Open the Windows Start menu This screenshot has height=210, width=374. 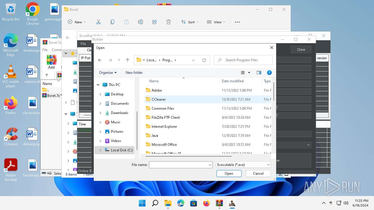point(142,203)
